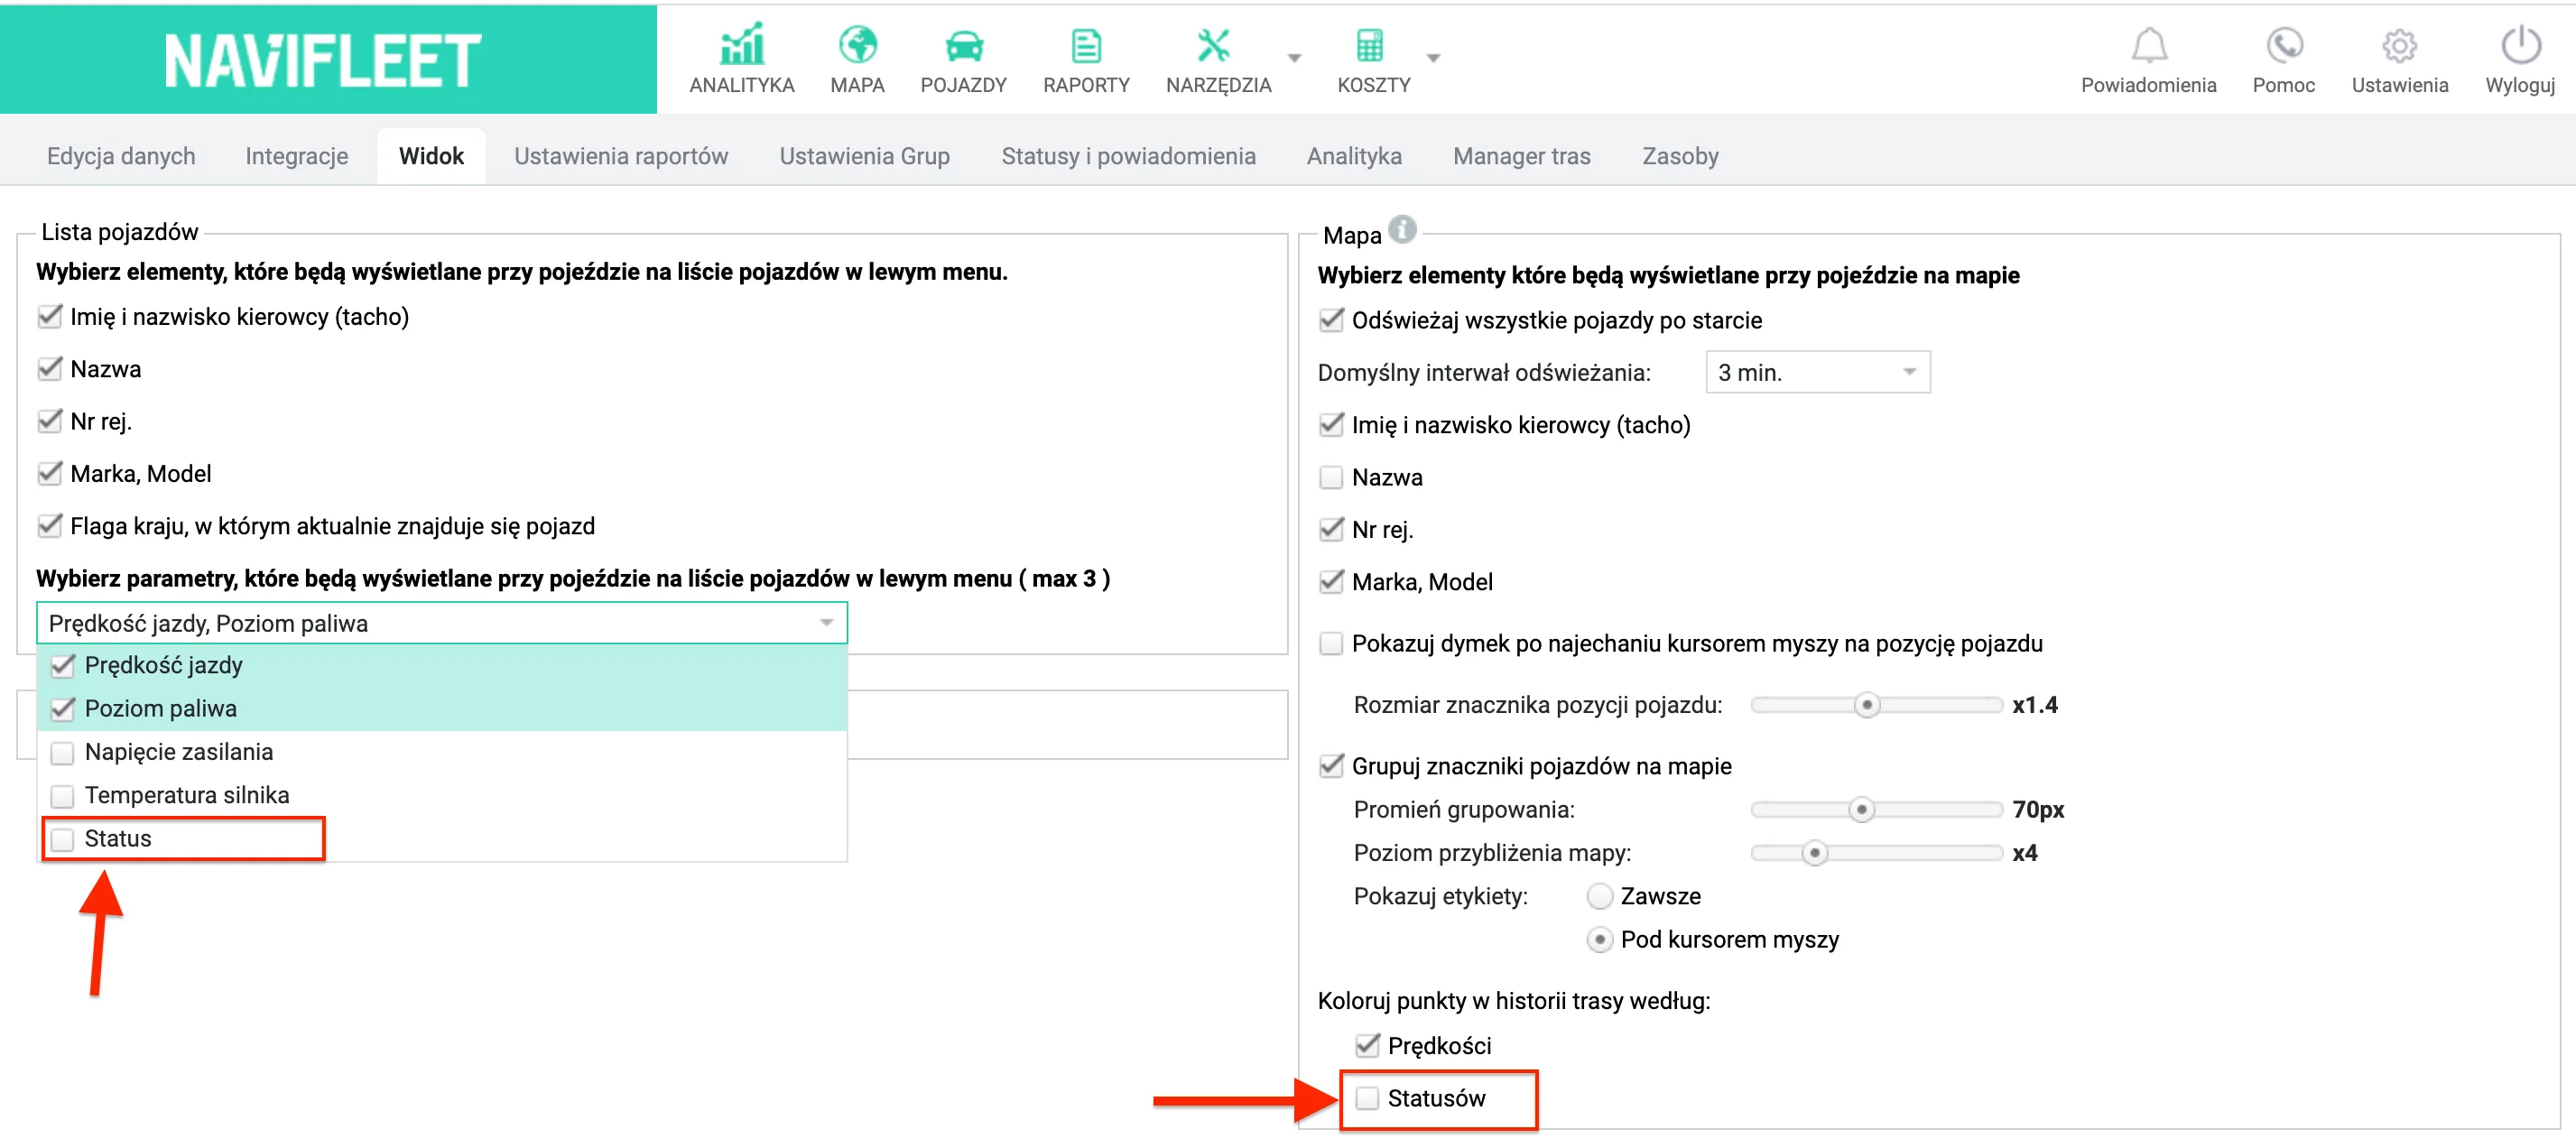Adjust the Promień grupowania slider handle
2576x1148 pixels.
coord(1860,810)
